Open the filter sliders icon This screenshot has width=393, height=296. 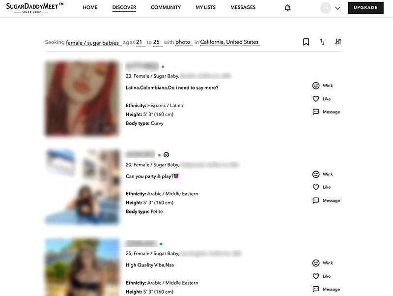(338, 42)
